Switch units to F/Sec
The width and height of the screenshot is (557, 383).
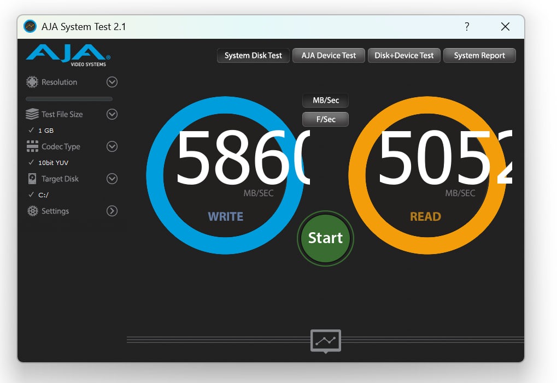325,119
